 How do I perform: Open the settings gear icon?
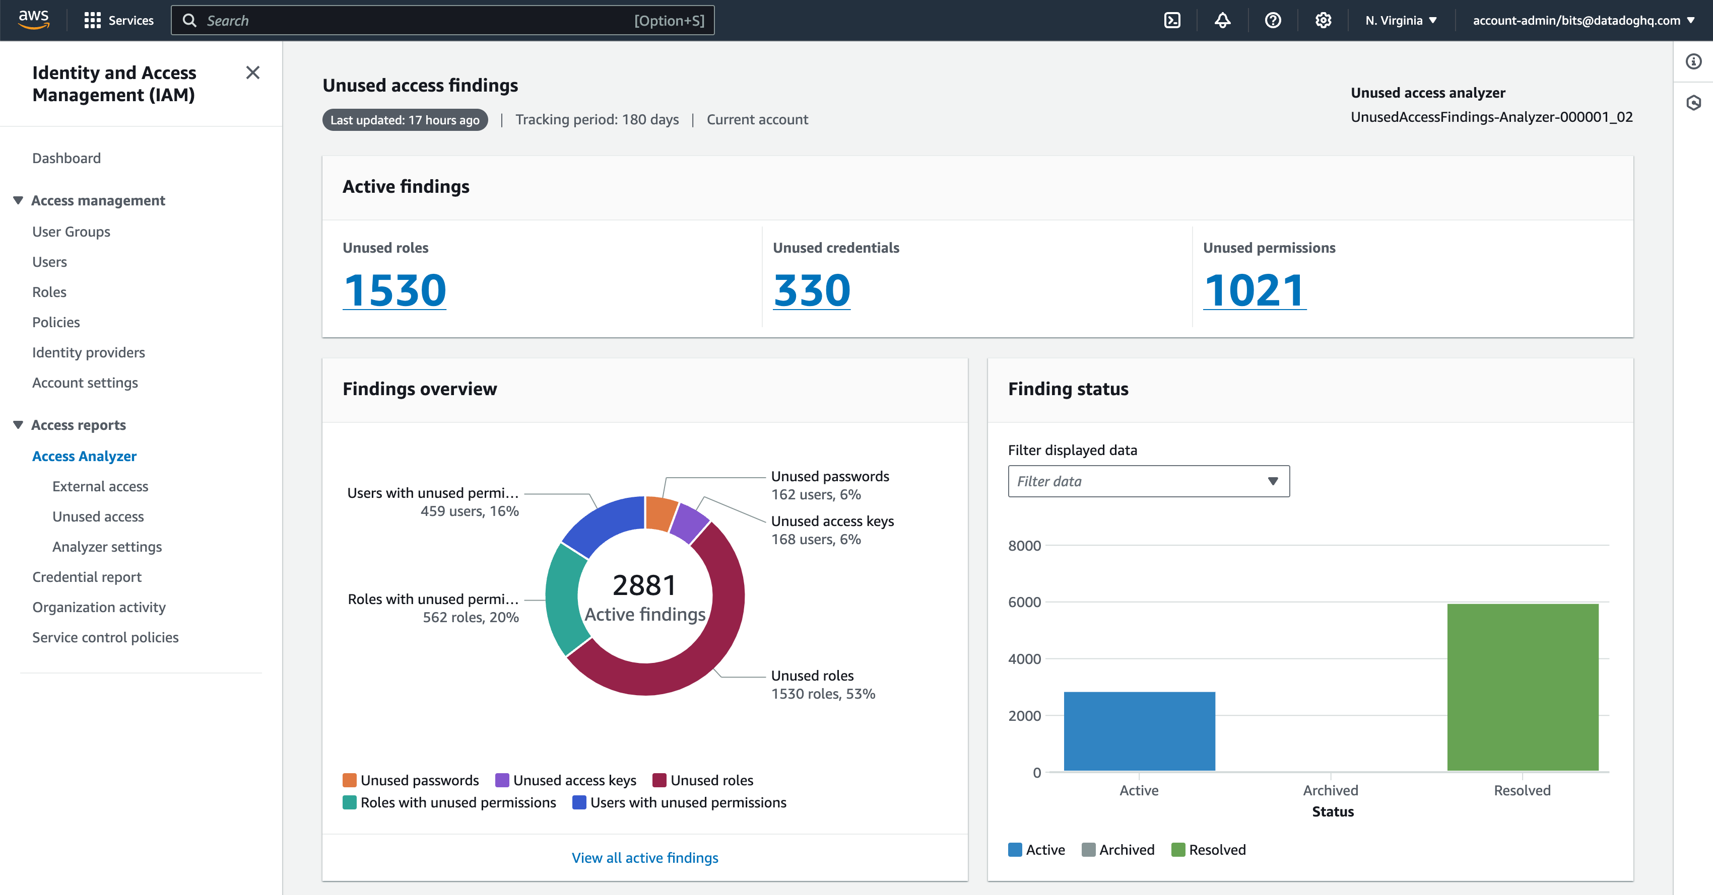(1324, 20)
